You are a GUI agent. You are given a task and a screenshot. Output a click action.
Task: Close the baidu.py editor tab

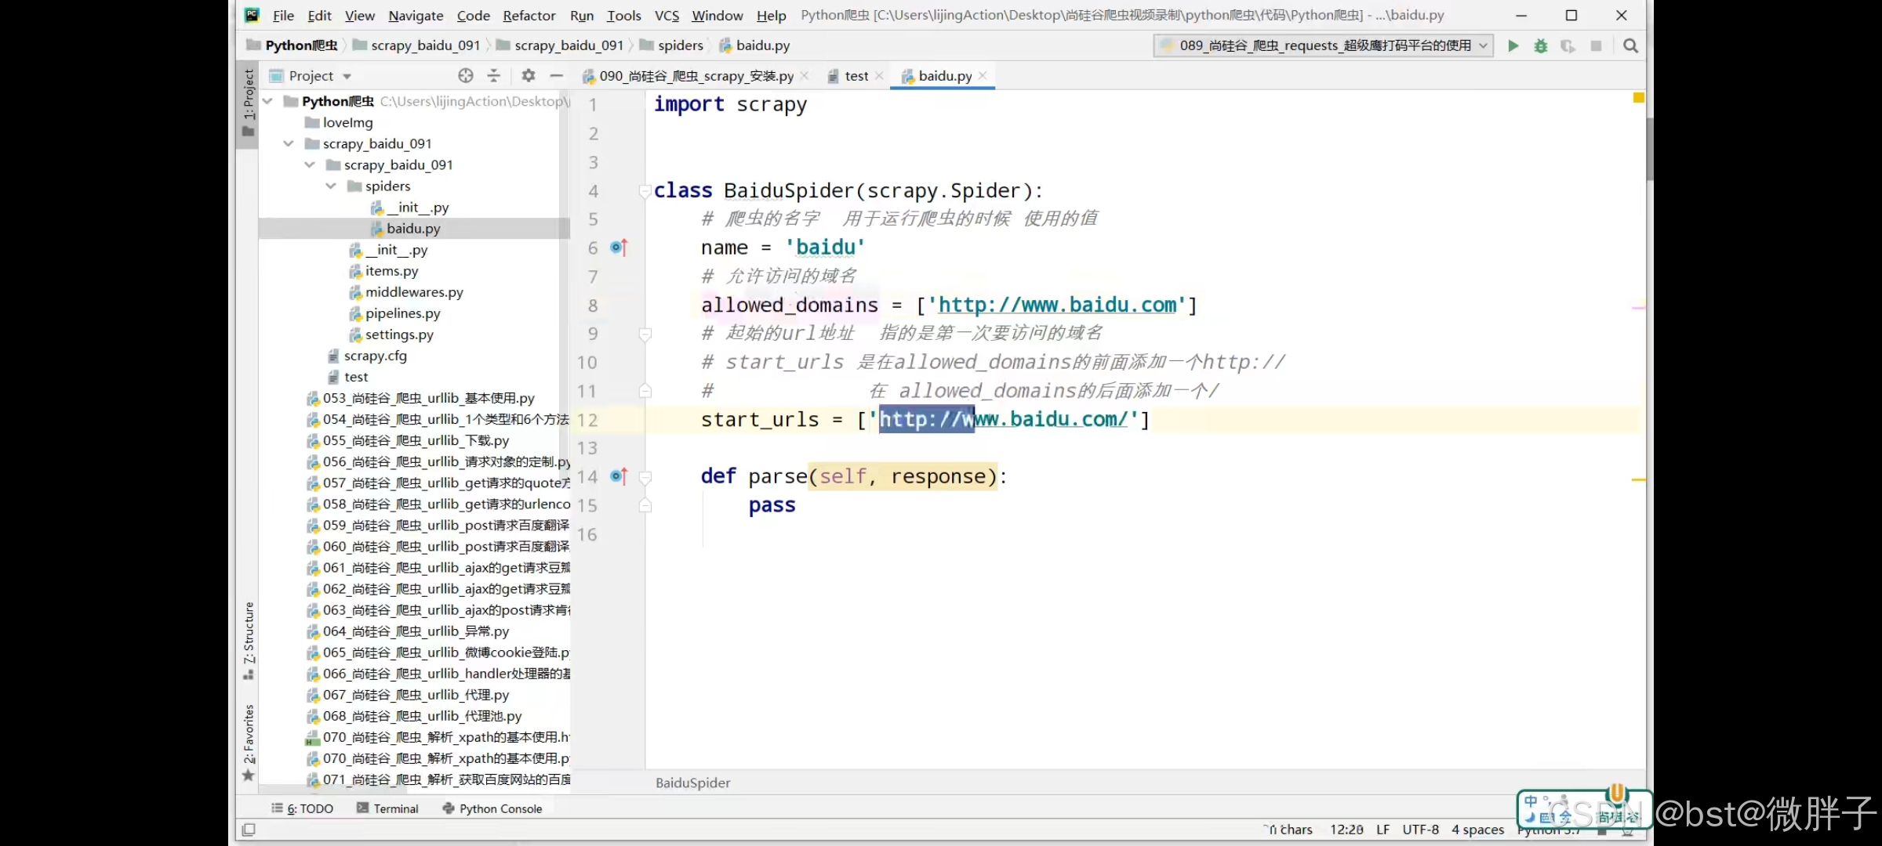(x=983, y=75)
